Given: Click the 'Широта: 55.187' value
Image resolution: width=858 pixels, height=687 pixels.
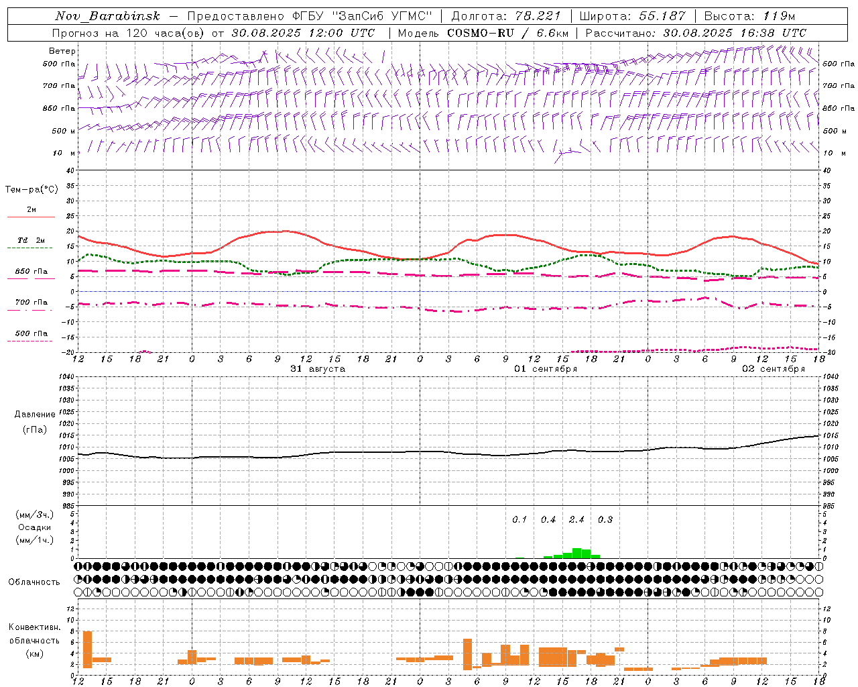Looking at the screenshot, I should pyautogui.click(x=633, y=16).
